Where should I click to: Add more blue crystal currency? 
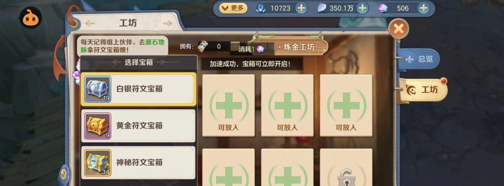point(301,8)
